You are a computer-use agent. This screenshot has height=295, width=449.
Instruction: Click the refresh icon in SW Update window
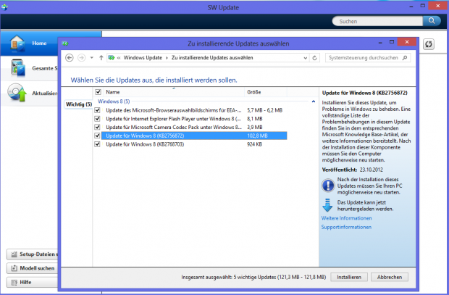click(429, 44)
